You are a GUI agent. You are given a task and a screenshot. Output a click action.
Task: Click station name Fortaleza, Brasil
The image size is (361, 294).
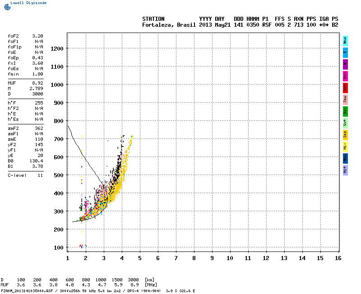tap(169, 25)
